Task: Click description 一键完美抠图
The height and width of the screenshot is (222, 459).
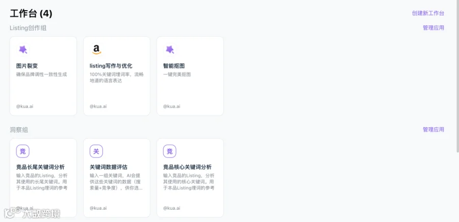Action: [x=177, y=74]
